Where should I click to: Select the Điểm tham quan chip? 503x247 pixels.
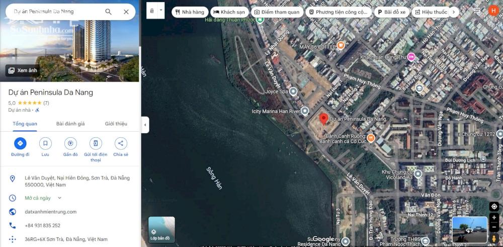[277, 12]
